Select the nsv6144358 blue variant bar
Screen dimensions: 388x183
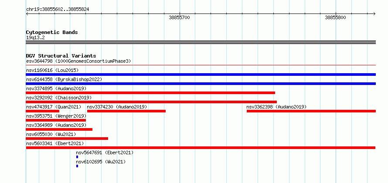pos(201,84)
